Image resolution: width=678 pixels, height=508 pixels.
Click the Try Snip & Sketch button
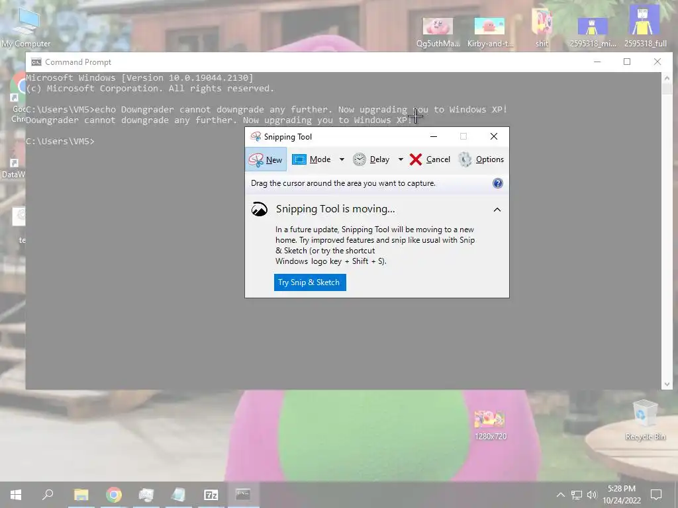coord(310,282)
